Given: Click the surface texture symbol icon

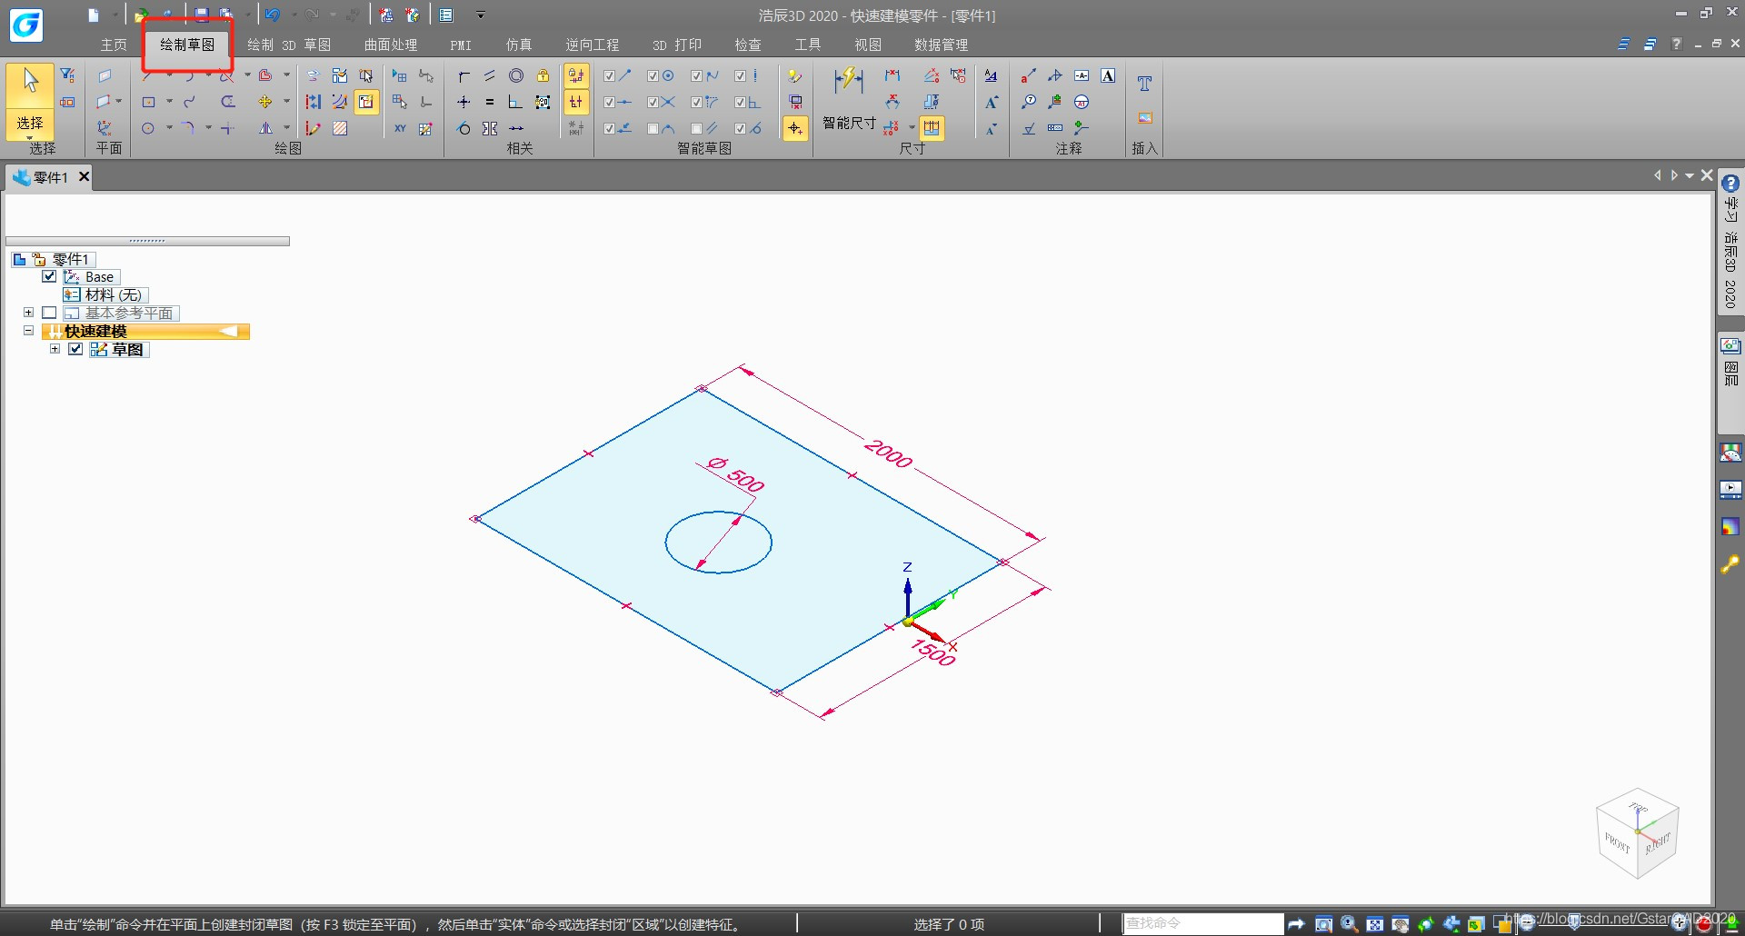Looking at the screenshot, I should (1029, 128).
